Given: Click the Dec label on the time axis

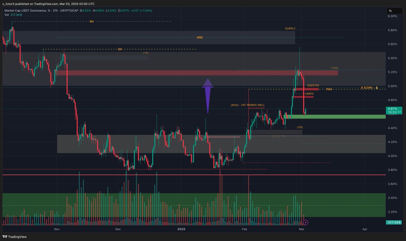Looking at the screenshot, I should [118, 229].
